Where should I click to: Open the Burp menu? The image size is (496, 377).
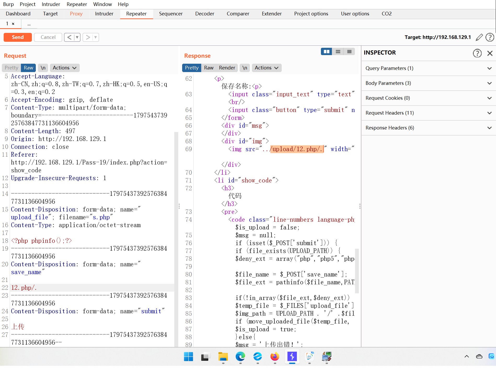point(8,4)
